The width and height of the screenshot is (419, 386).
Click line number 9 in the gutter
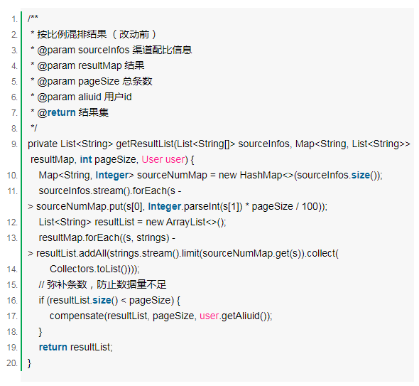(x=14, y=144)
